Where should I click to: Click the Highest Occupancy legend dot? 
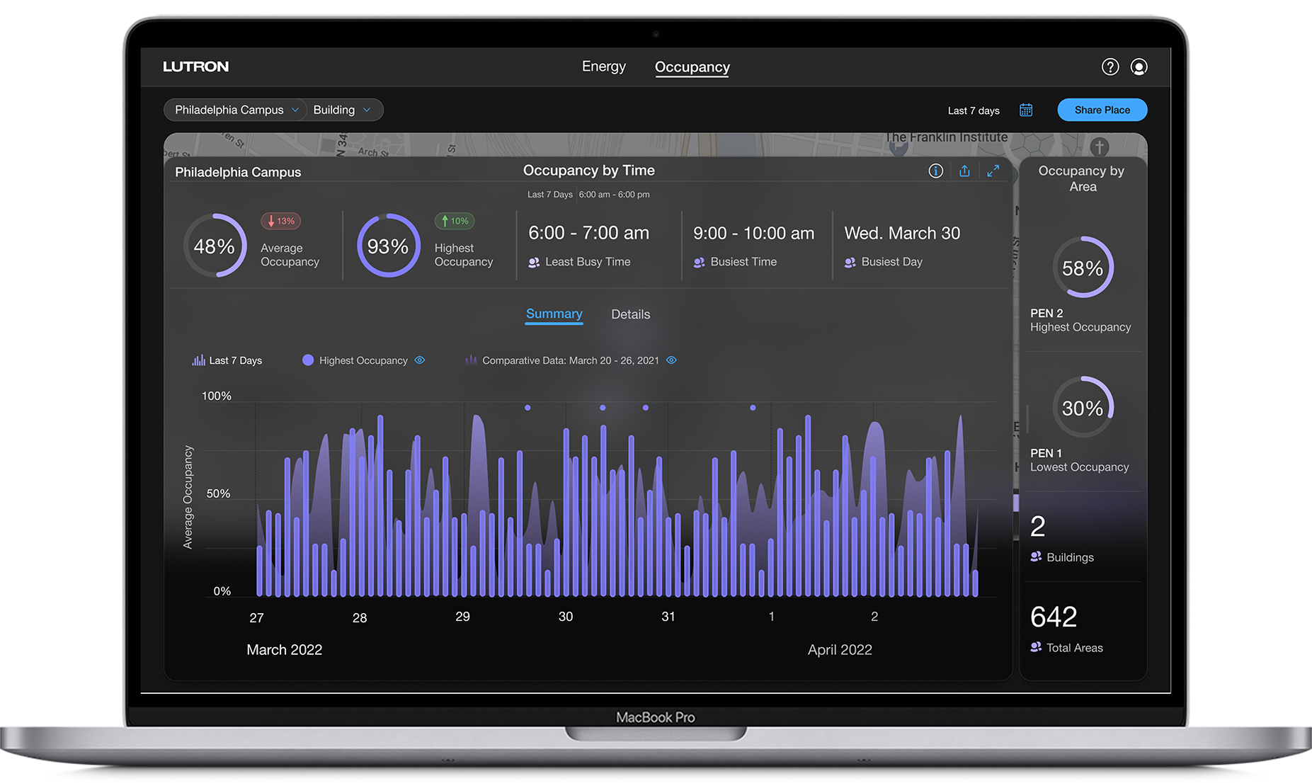point(308,360)
